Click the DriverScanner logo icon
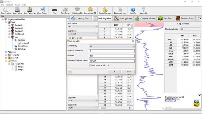Viewport: 202px width, 114px height. (196, 103)
